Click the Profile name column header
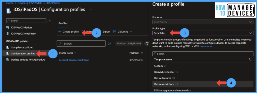257x93 pixels. (x=66, y=53)
